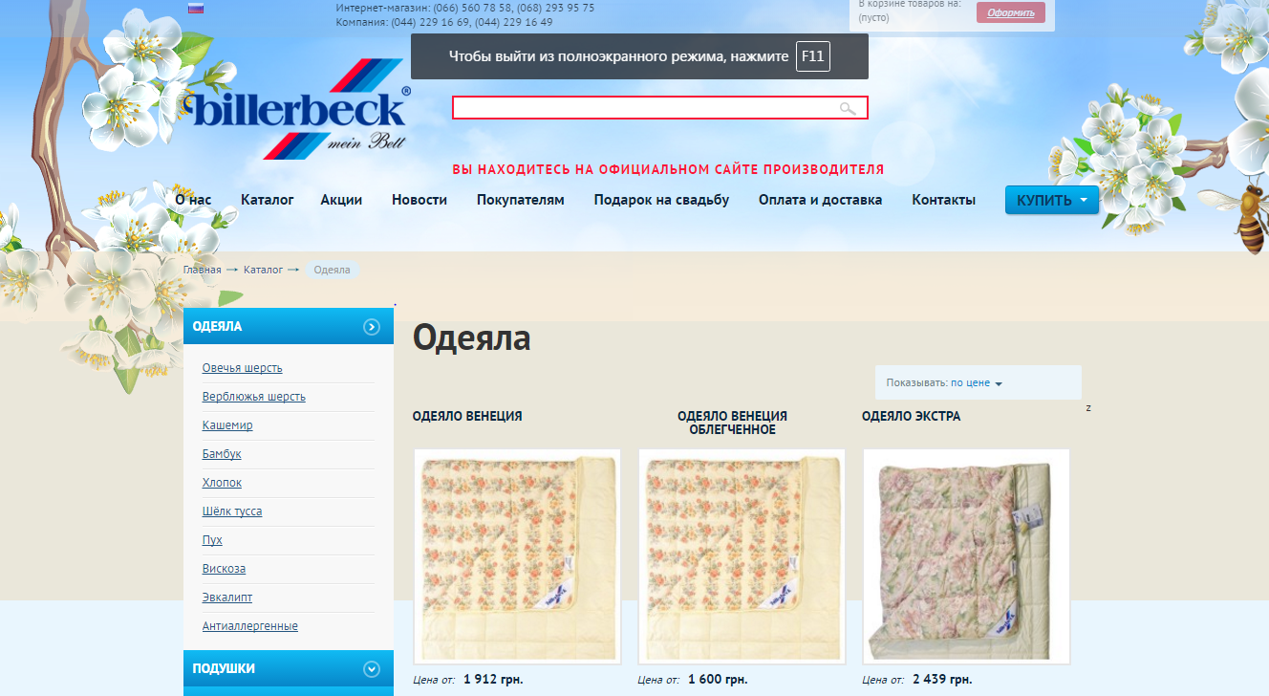Open the Одеяло Венеция product thumbnail
Image resolution: width=1269 pixels, height=696 pixels.
click(x=517, y=556)
